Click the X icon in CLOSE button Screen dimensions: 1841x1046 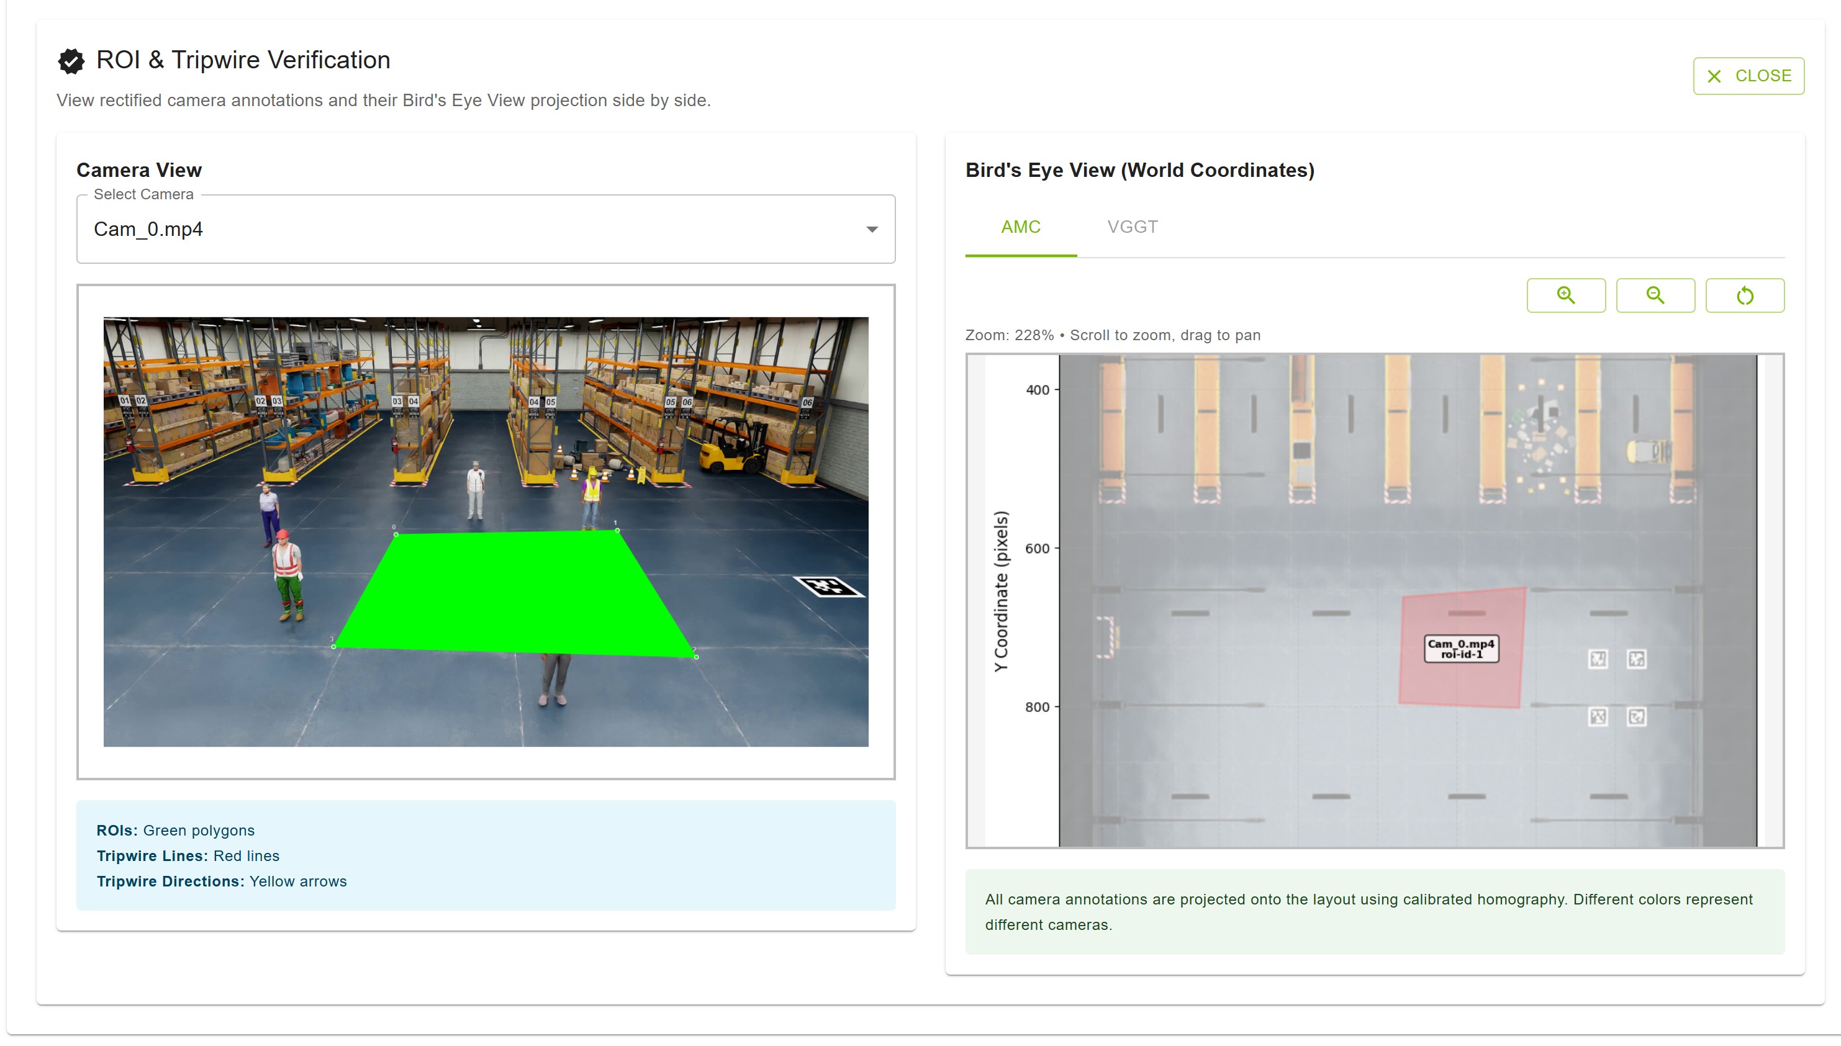[x=1714, y=76]
